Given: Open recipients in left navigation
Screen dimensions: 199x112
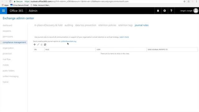Looking at the screenshot, I should click(7, 31).
